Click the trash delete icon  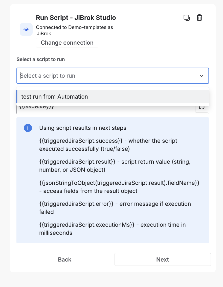[x=199, y=18]
